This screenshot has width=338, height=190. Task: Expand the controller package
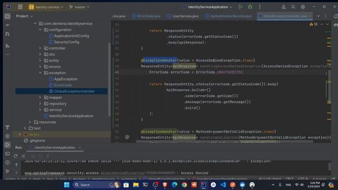[40, 48]
